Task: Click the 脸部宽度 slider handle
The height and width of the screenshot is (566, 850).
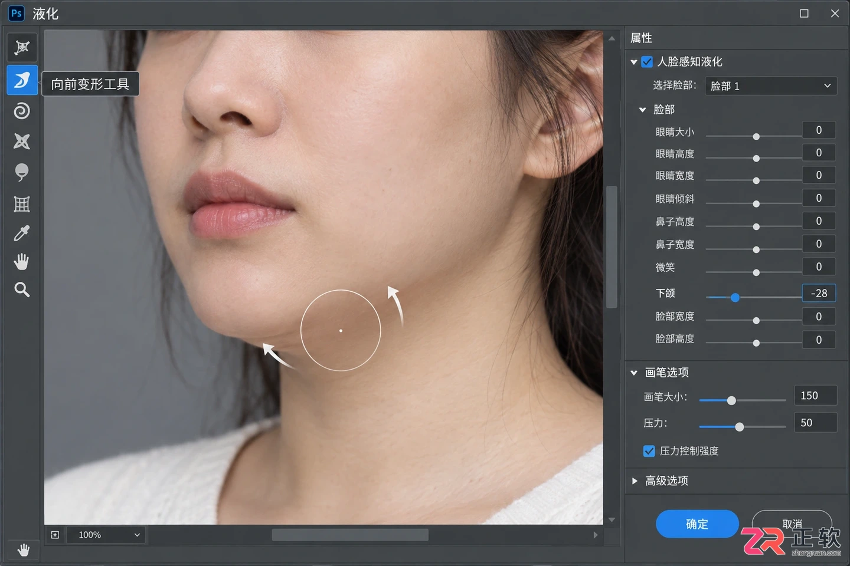Action: coord(756,321)
